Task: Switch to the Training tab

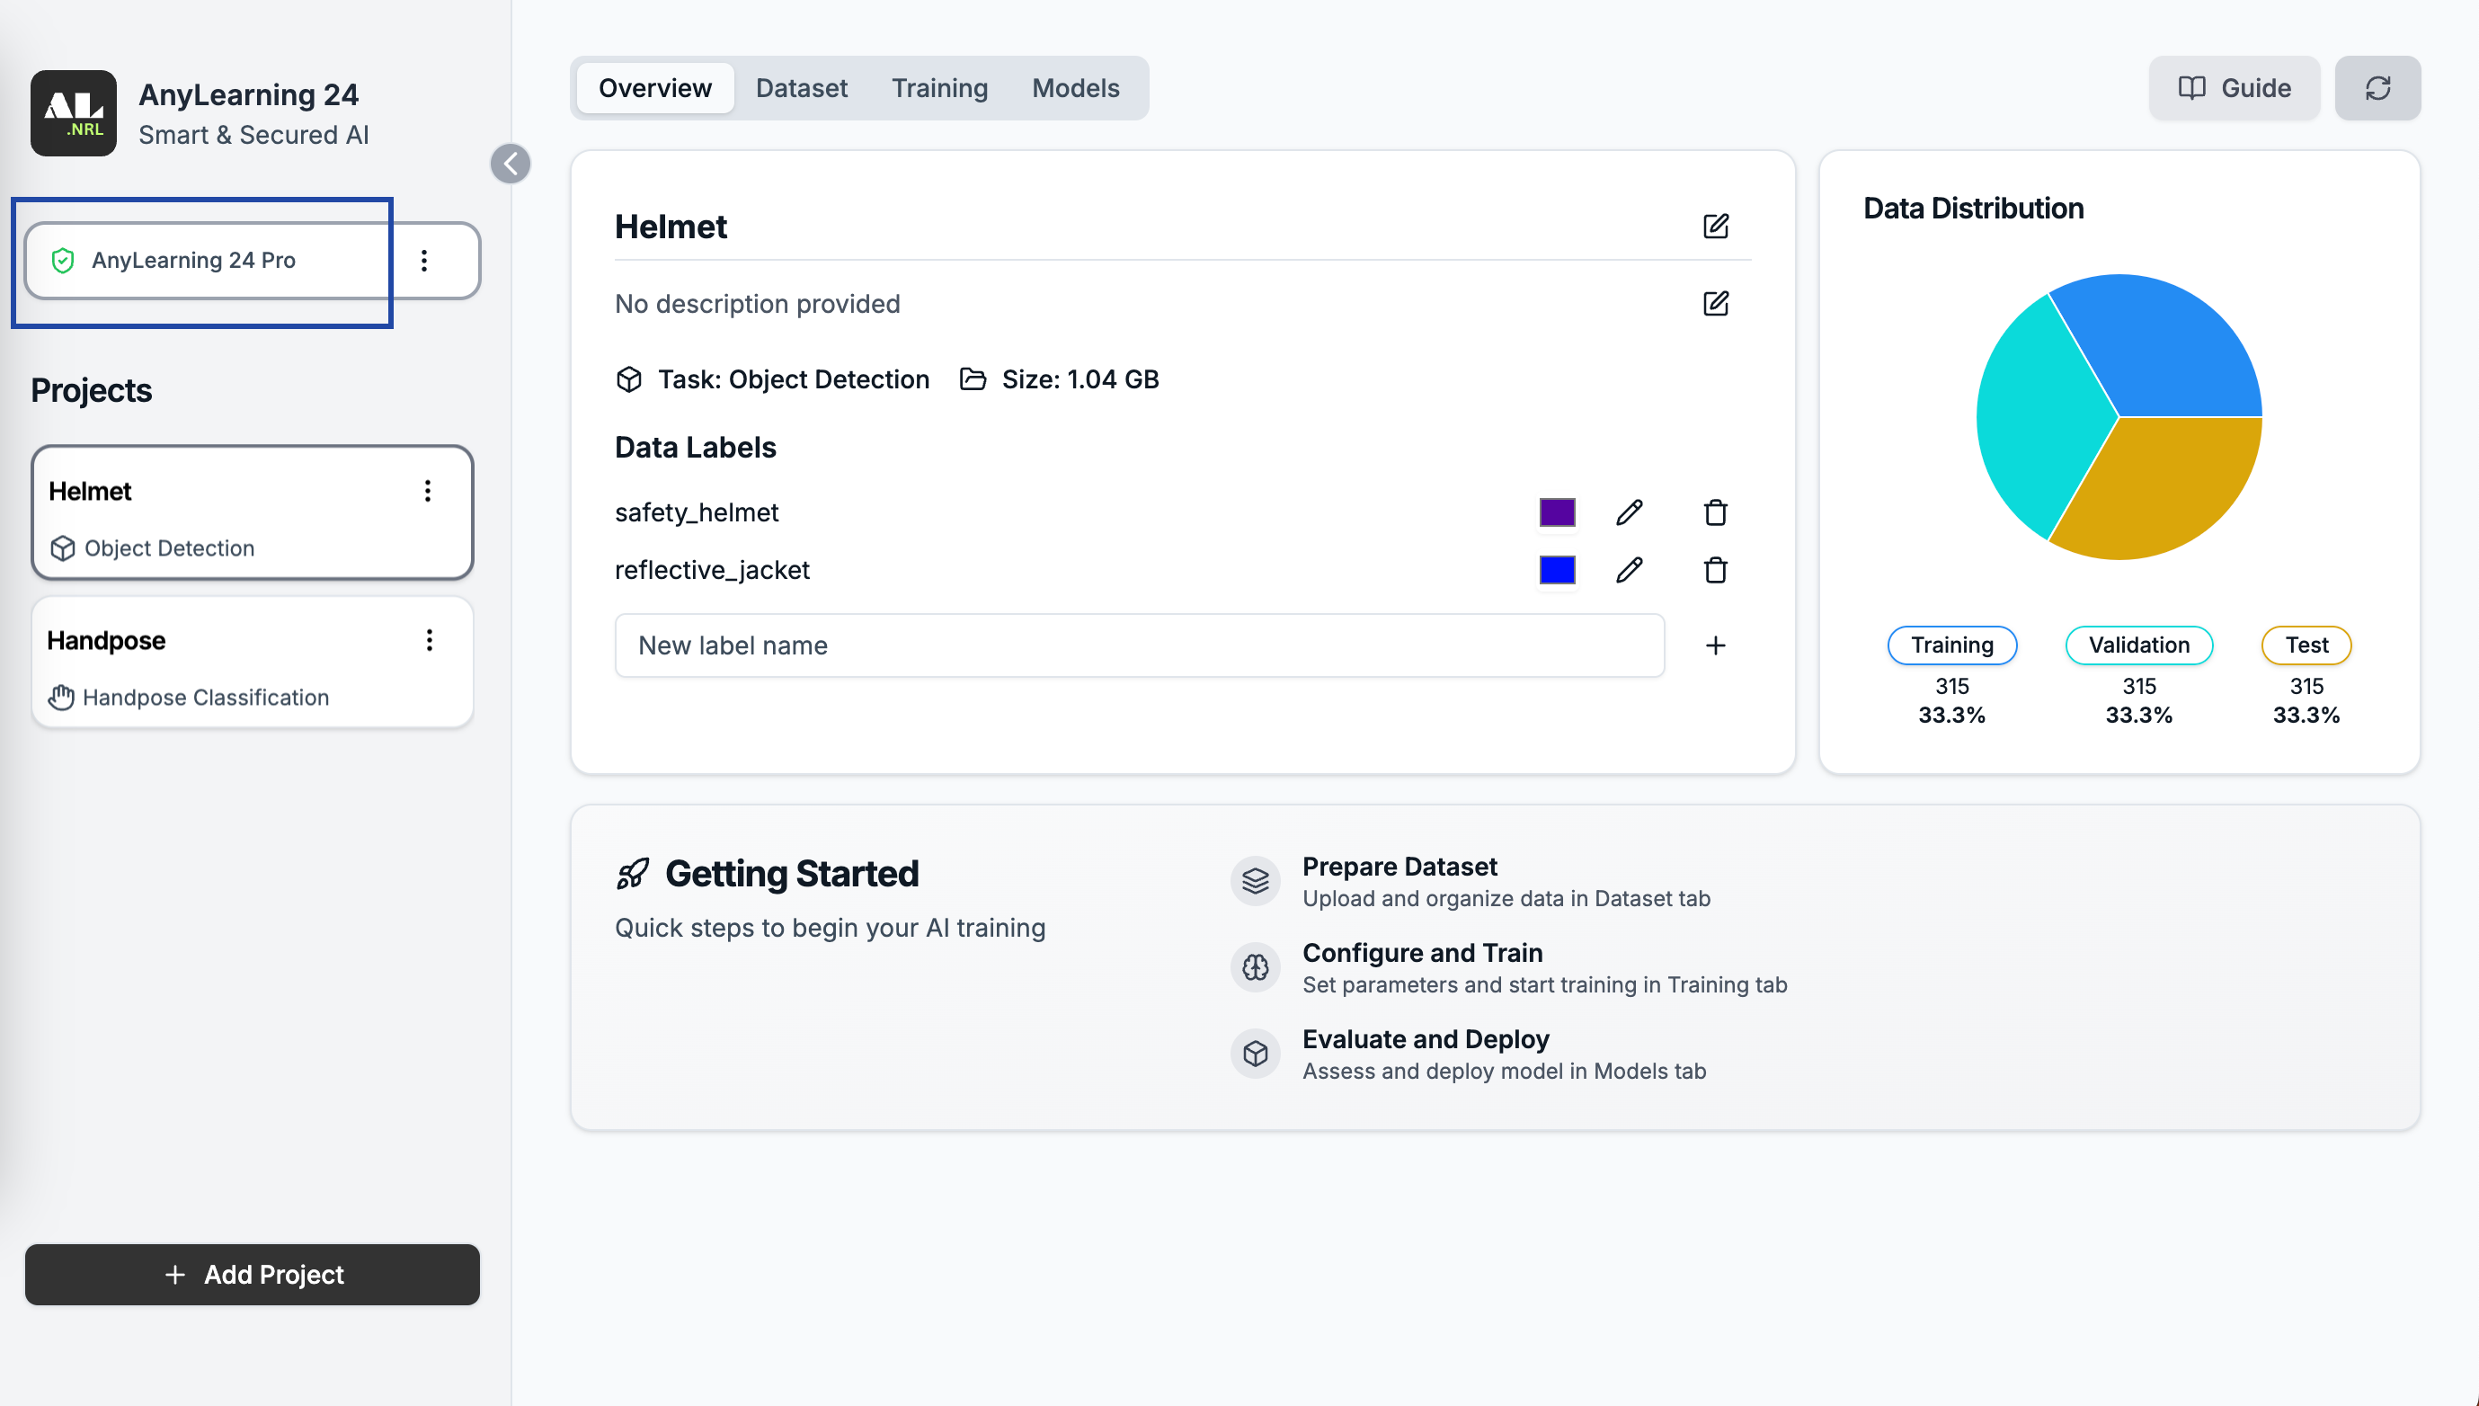Action: coord(938,88)
